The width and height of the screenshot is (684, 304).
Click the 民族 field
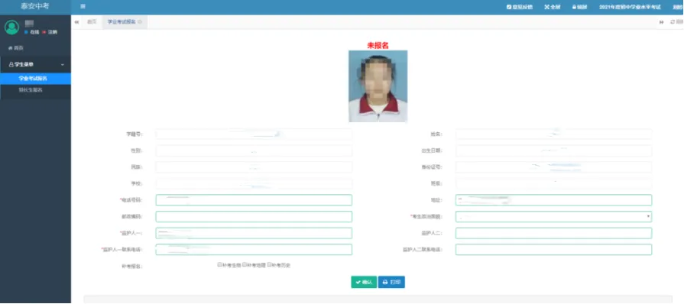pos(254,167)
